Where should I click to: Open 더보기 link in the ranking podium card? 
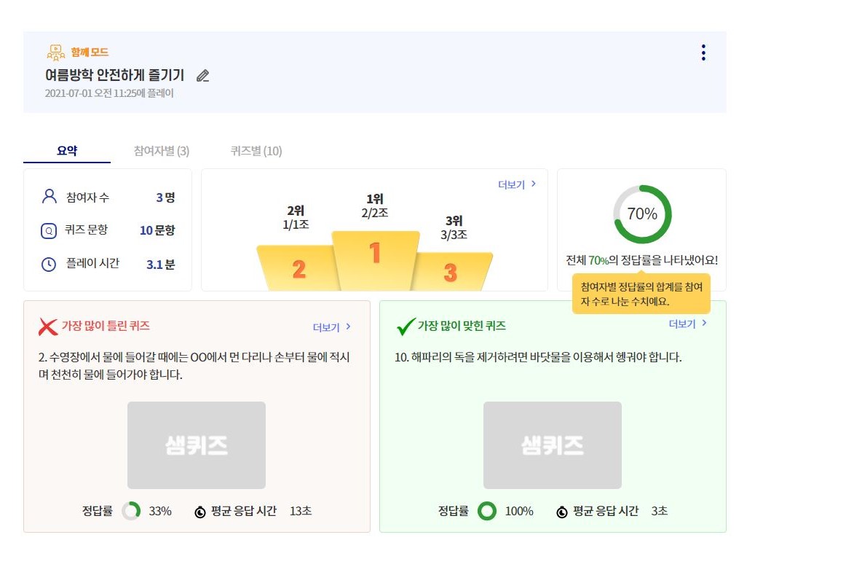click(x=517, y=184)
